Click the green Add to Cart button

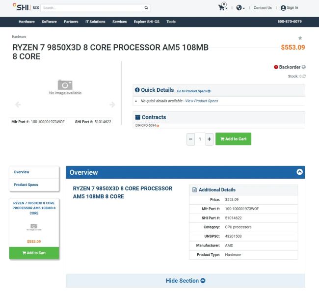(x=233, y=139)
